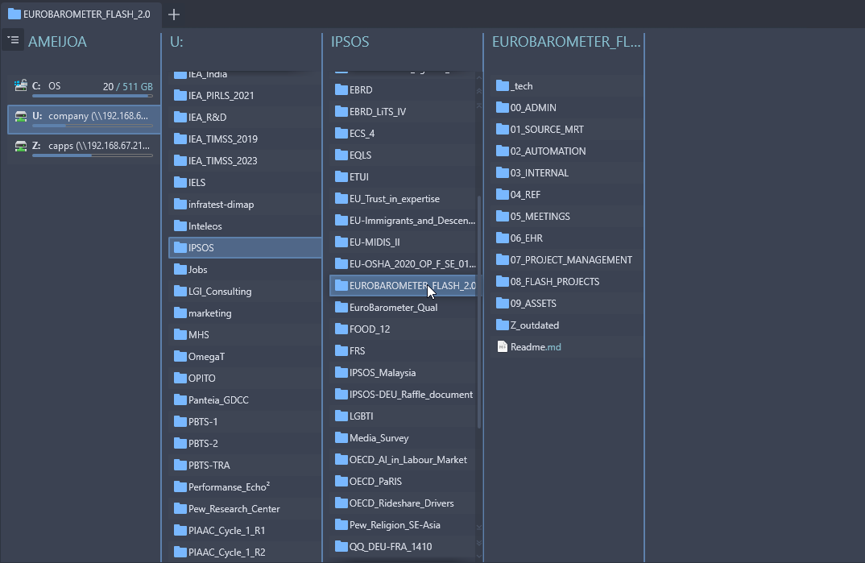865x563 pixels.
Task: Open the OECD_AI_in_Labour_Market folder
Action: point(403,460)
